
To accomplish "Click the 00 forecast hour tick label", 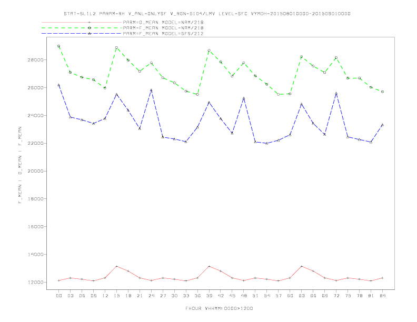I will click(59, 296).
